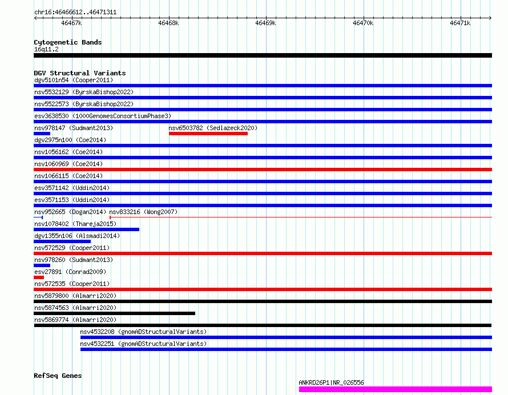Viewport: 508px width, 395px height.
Task: Select gene label ANKRD26P1|NR_026556
Action: (x=331, y=382)
